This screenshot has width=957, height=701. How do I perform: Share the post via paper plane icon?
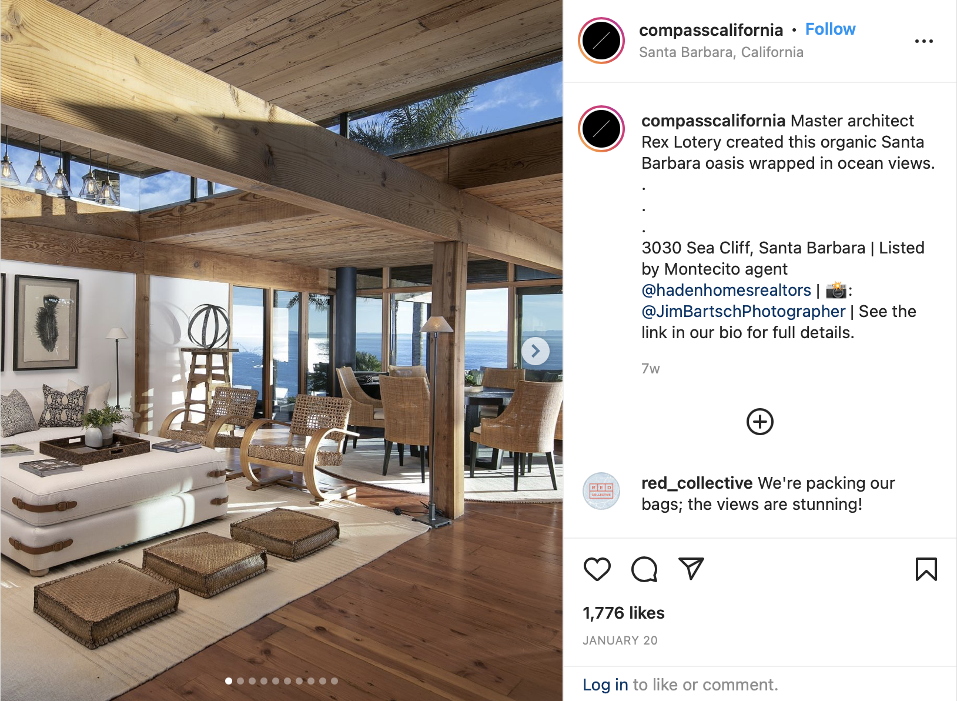pos(691,569)
